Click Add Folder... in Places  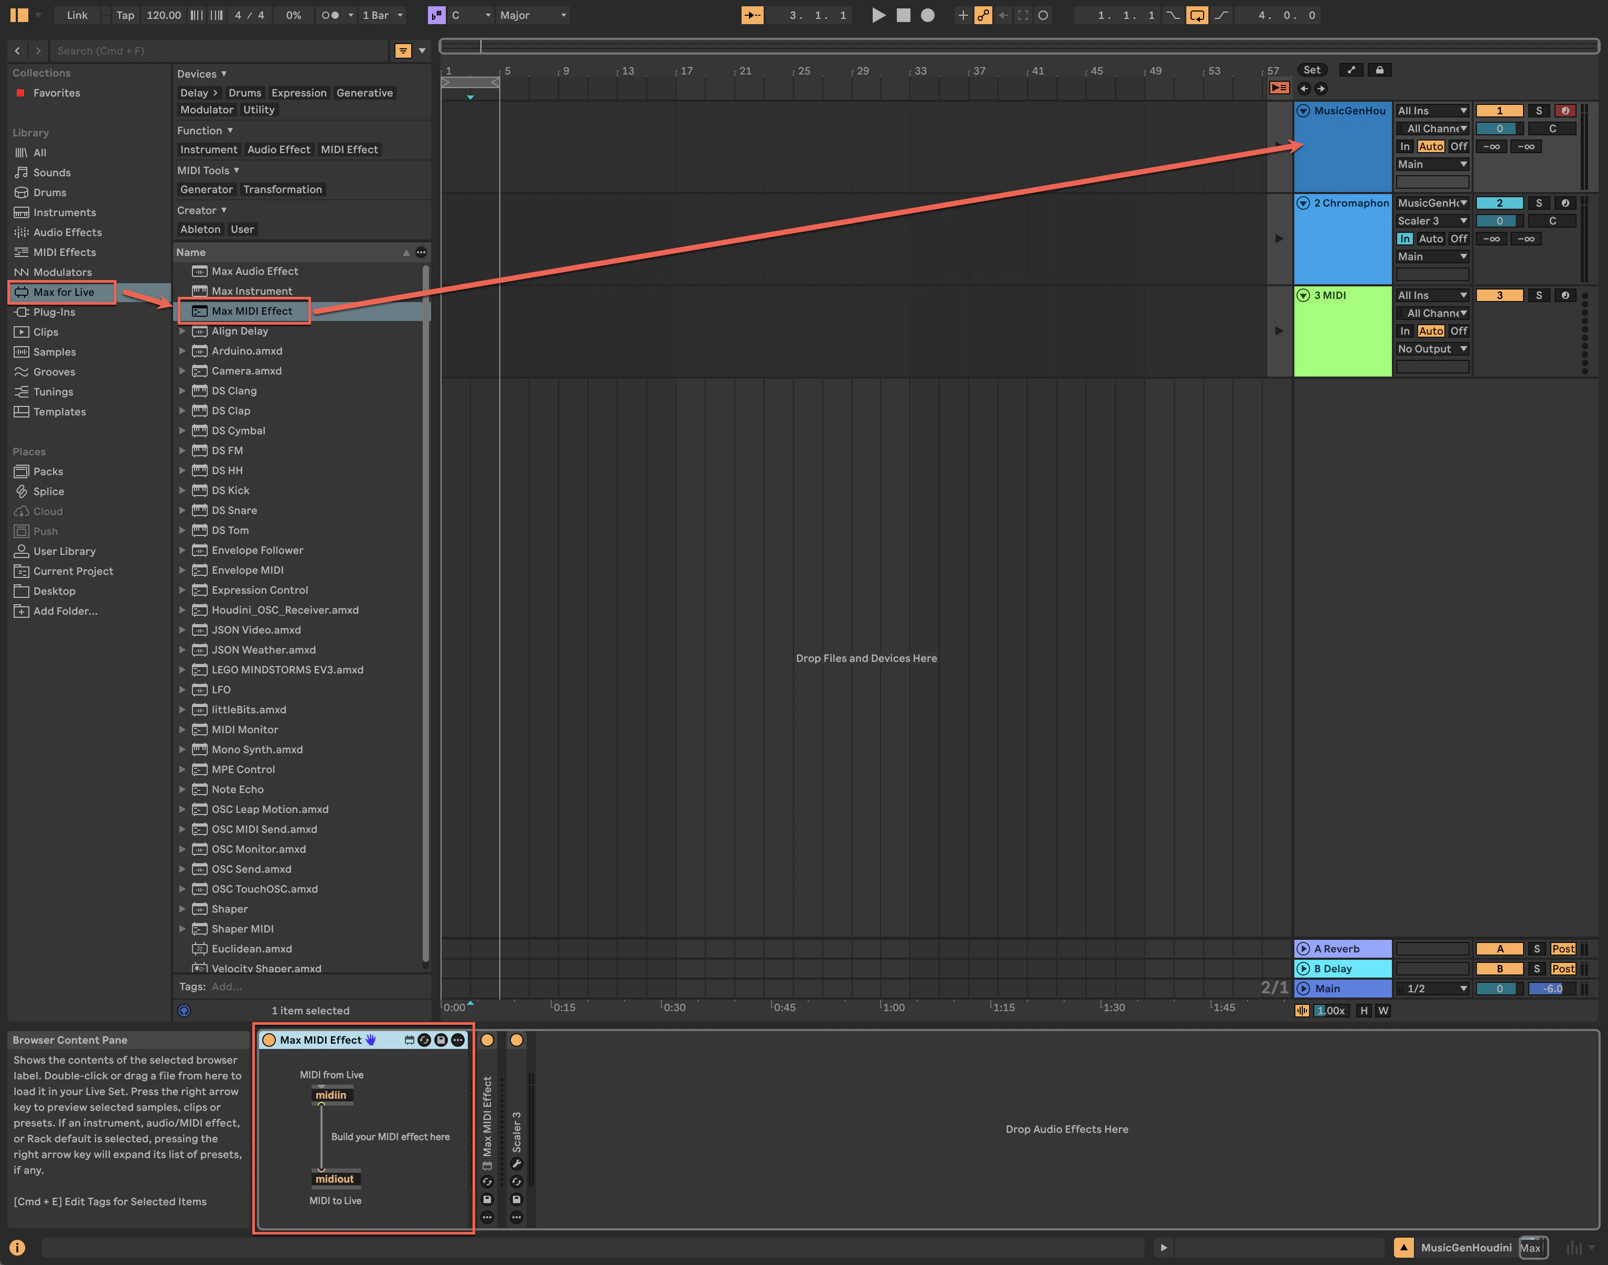point(65,611)
